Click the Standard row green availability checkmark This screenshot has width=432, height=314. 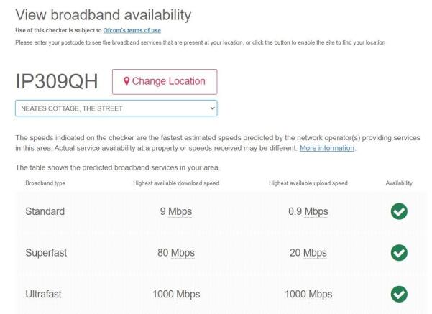399,211
